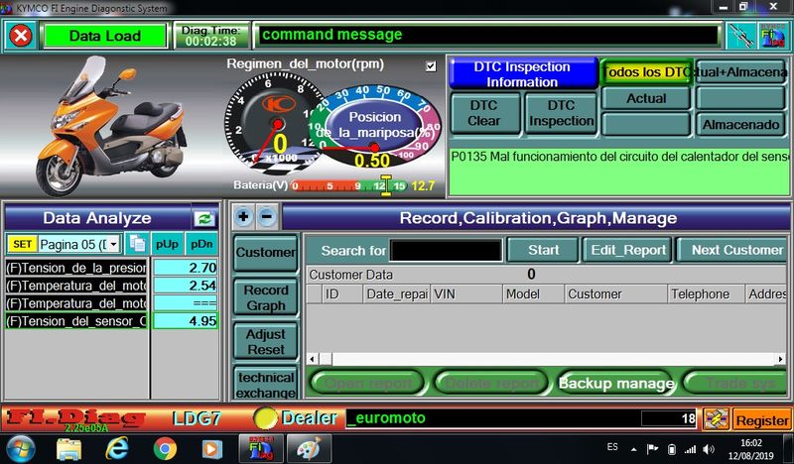794x464 pixels.
Task: Click the Backup manage button
Action: pos(616,384)
